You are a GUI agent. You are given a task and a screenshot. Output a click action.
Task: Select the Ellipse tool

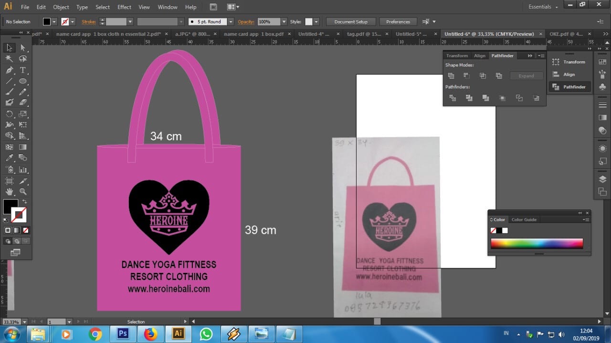click(x=22, y=81)
